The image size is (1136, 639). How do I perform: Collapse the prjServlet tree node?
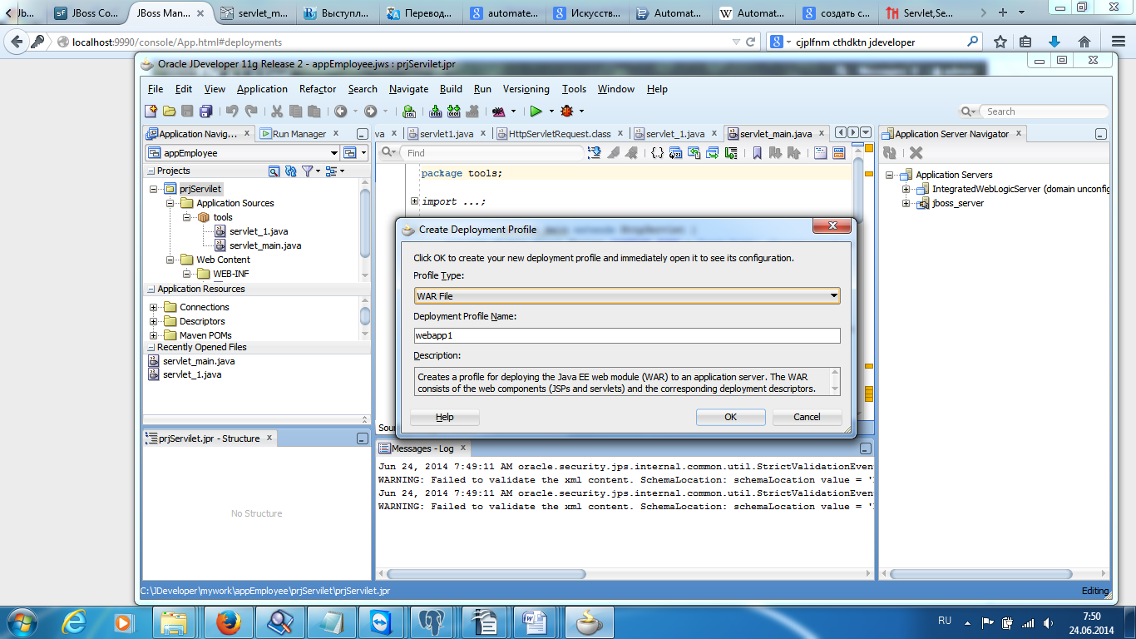(153, 189)
